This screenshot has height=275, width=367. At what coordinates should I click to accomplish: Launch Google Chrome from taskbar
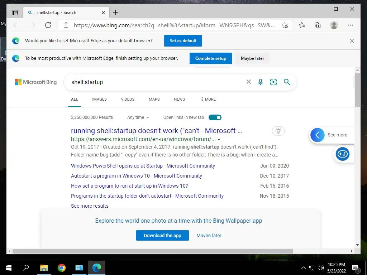pyautogui.click(x=62, y=268)
